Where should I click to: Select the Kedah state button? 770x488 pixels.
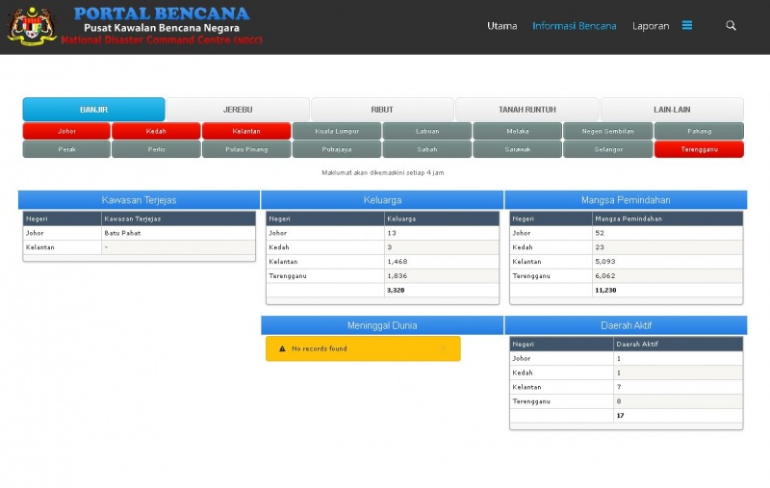[156, 131]
